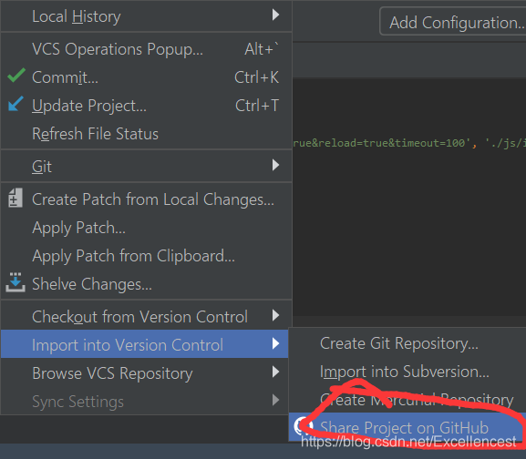Image resolution: width=526 pixels, height=459 pixels.
Task: Click the code line with reload=true&timeout=100
Action: 409,143
